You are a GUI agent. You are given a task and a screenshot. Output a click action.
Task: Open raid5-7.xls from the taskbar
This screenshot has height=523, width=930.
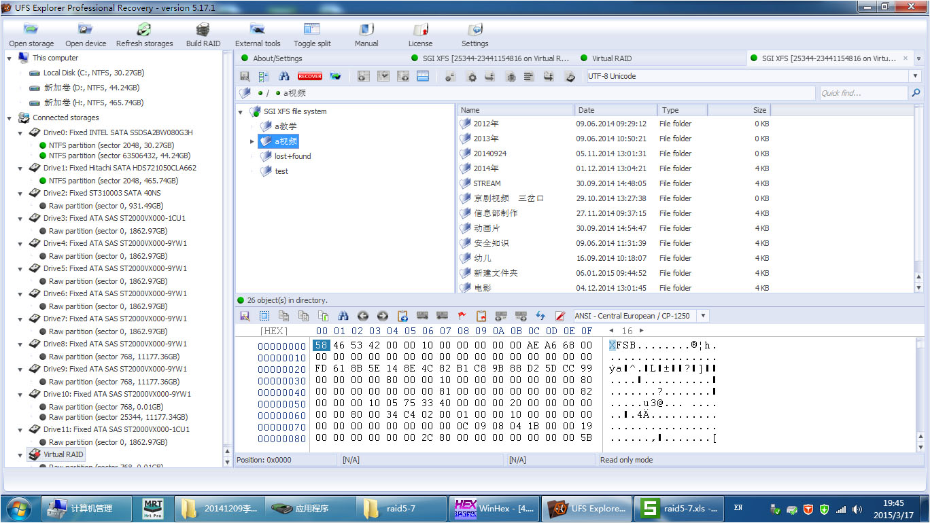point(678,508)
